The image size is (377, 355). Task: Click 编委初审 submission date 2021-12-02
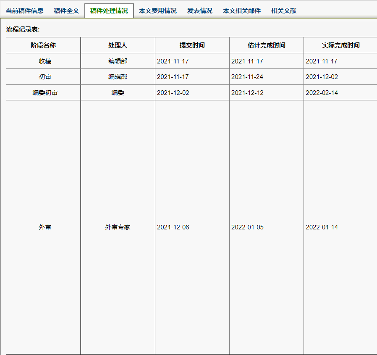coord(173,93)
